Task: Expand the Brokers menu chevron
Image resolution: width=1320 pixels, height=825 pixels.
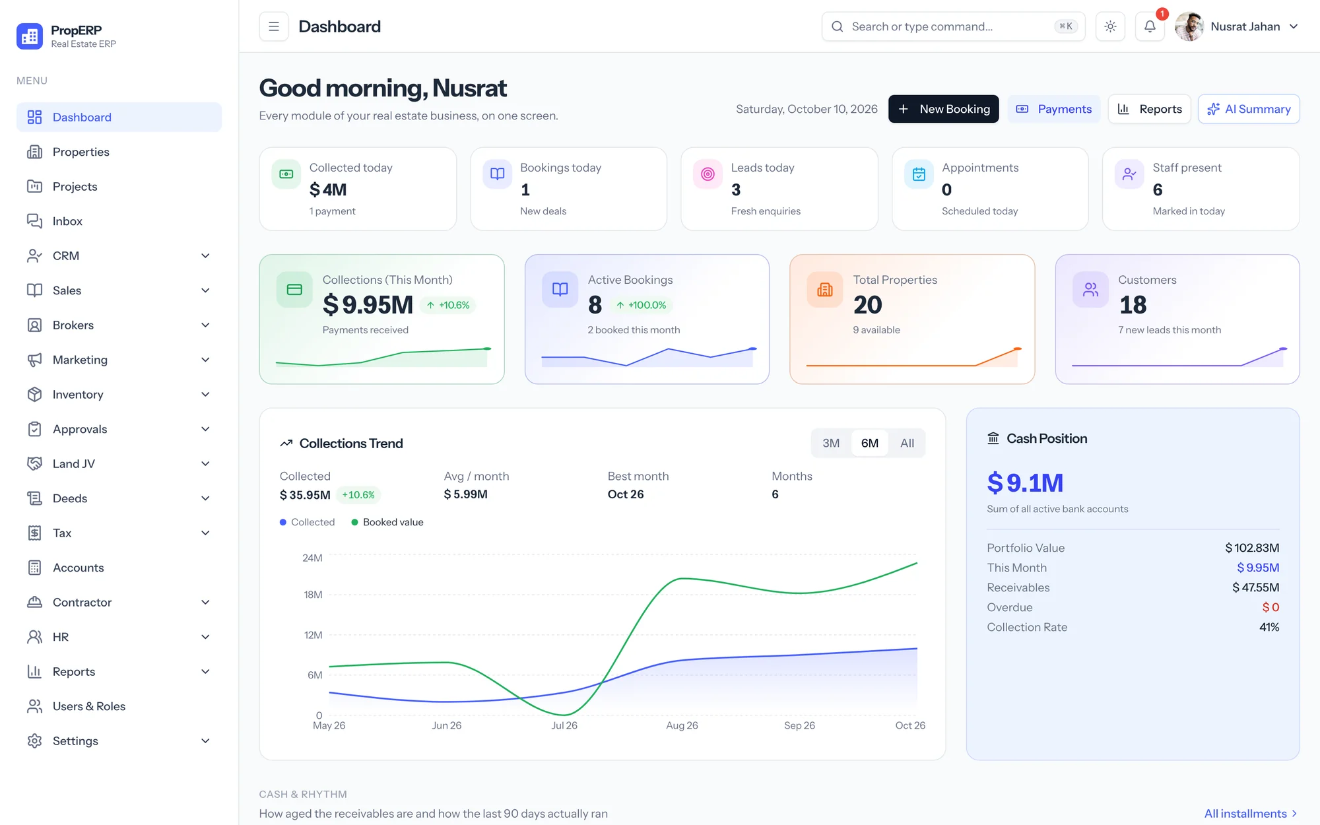Action: click(205, 325)
